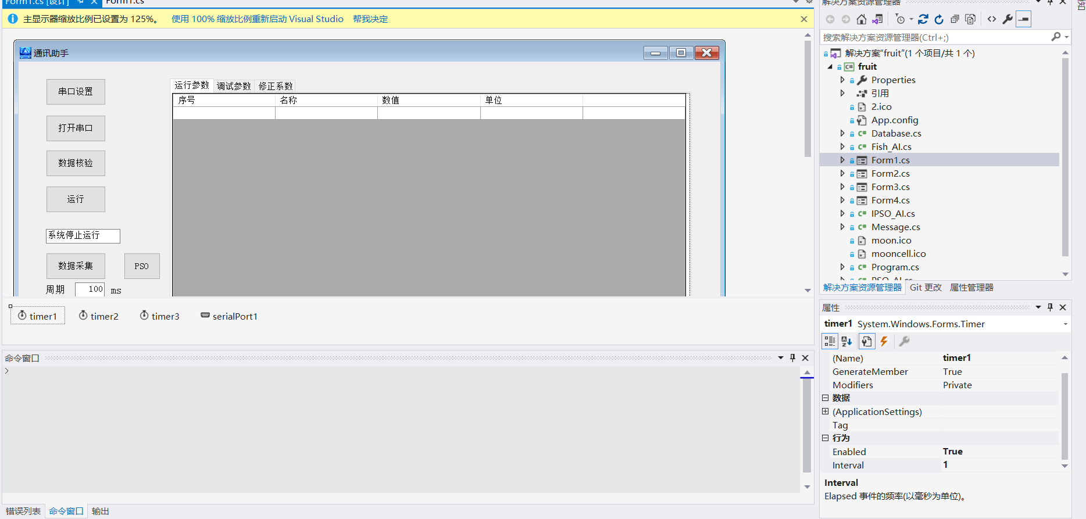
Task: Expand the Fish_AI.cs node
Action: (842, 146)
